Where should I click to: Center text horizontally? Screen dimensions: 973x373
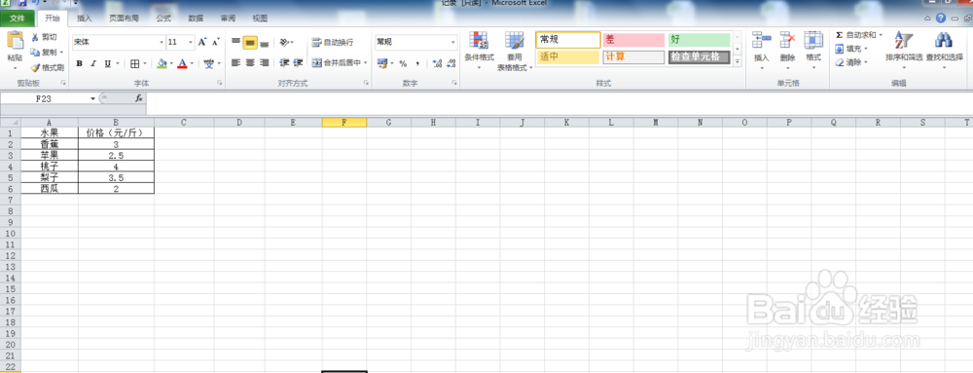(x=250, y=62)
